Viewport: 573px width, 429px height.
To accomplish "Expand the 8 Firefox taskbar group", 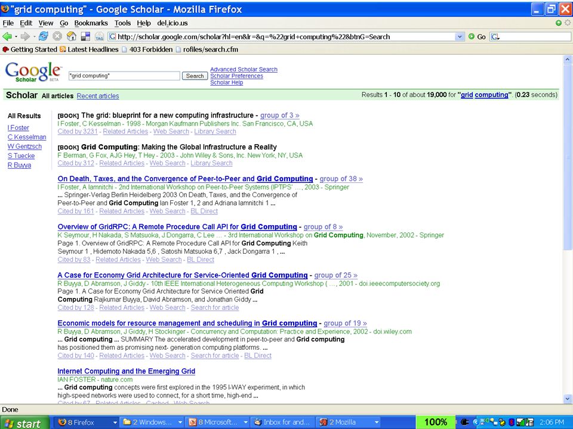I will [115, 422].
